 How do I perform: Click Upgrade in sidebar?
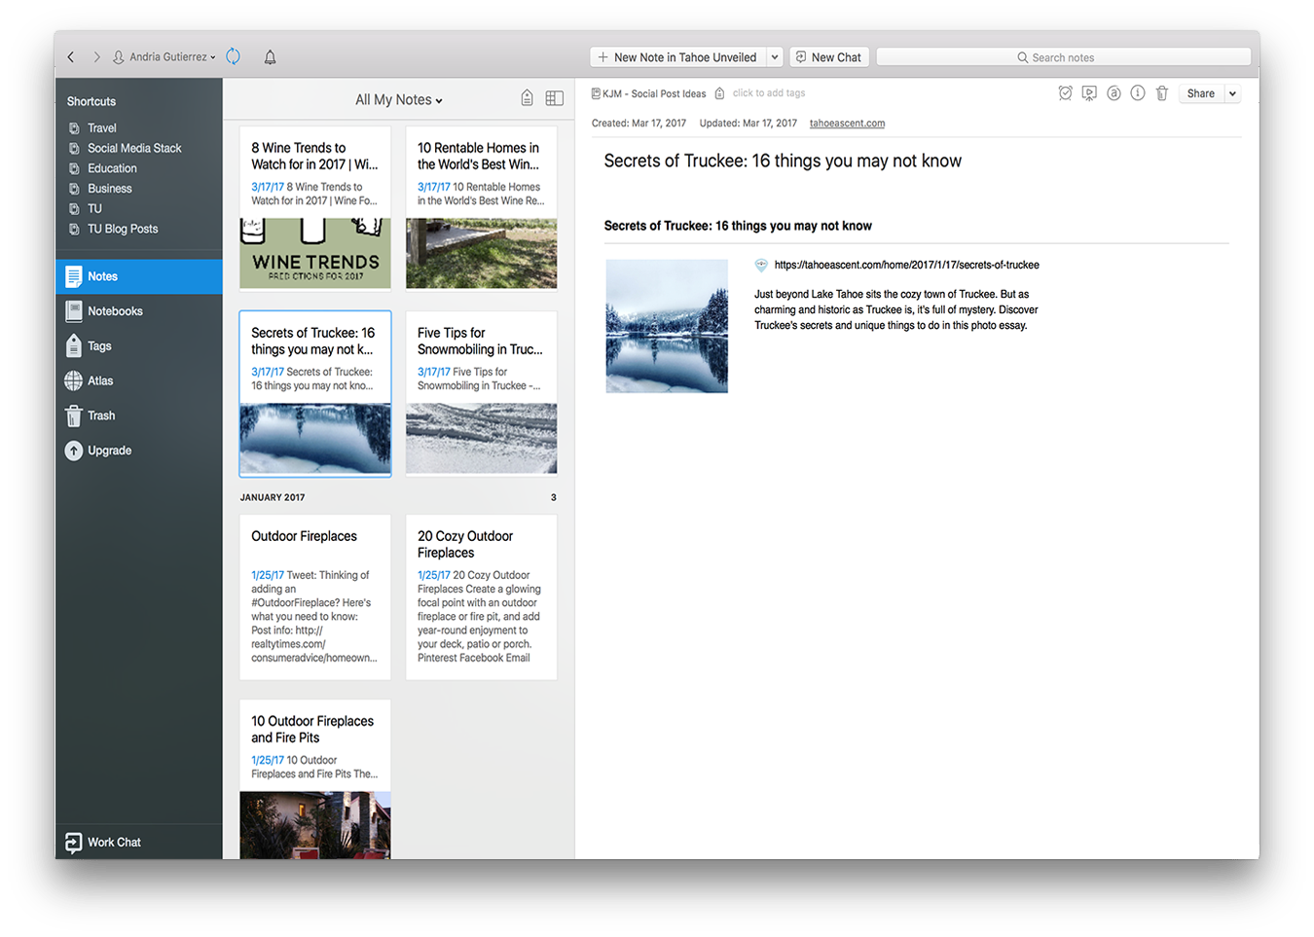pos(138,450)
